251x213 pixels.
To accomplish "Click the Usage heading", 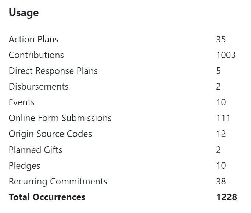I will pos(24,13).
